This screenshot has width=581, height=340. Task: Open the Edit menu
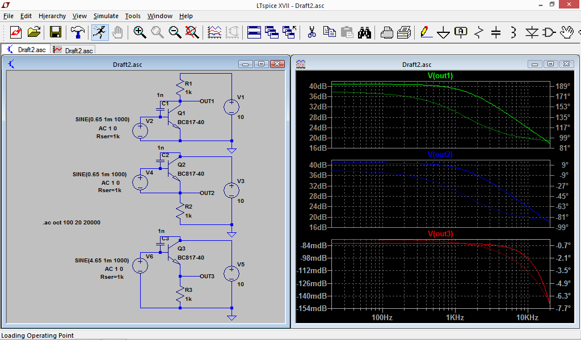tap(26, 16)
